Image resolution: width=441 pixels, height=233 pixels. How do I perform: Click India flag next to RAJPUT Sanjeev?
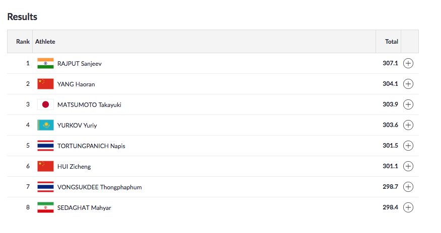[45, 63]
